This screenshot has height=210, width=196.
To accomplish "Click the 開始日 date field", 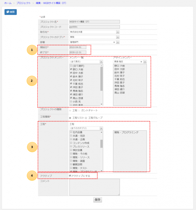I will click(78, 47).
